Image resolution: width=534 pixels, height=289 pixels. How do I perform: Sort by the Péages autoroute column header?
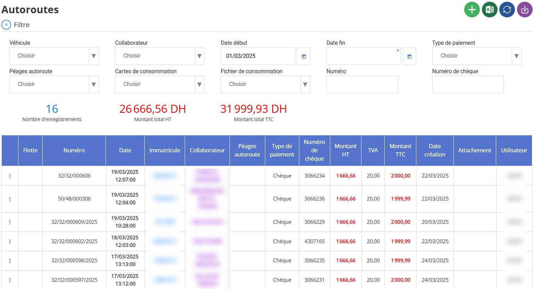tap(247, 150)
